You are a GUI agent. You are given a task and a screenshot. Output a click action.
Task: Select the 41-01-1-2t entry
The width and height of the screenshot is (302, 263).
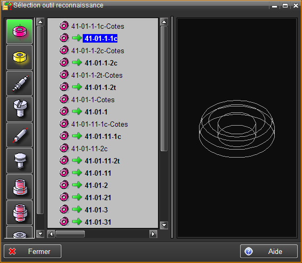(x=100, y=88)
